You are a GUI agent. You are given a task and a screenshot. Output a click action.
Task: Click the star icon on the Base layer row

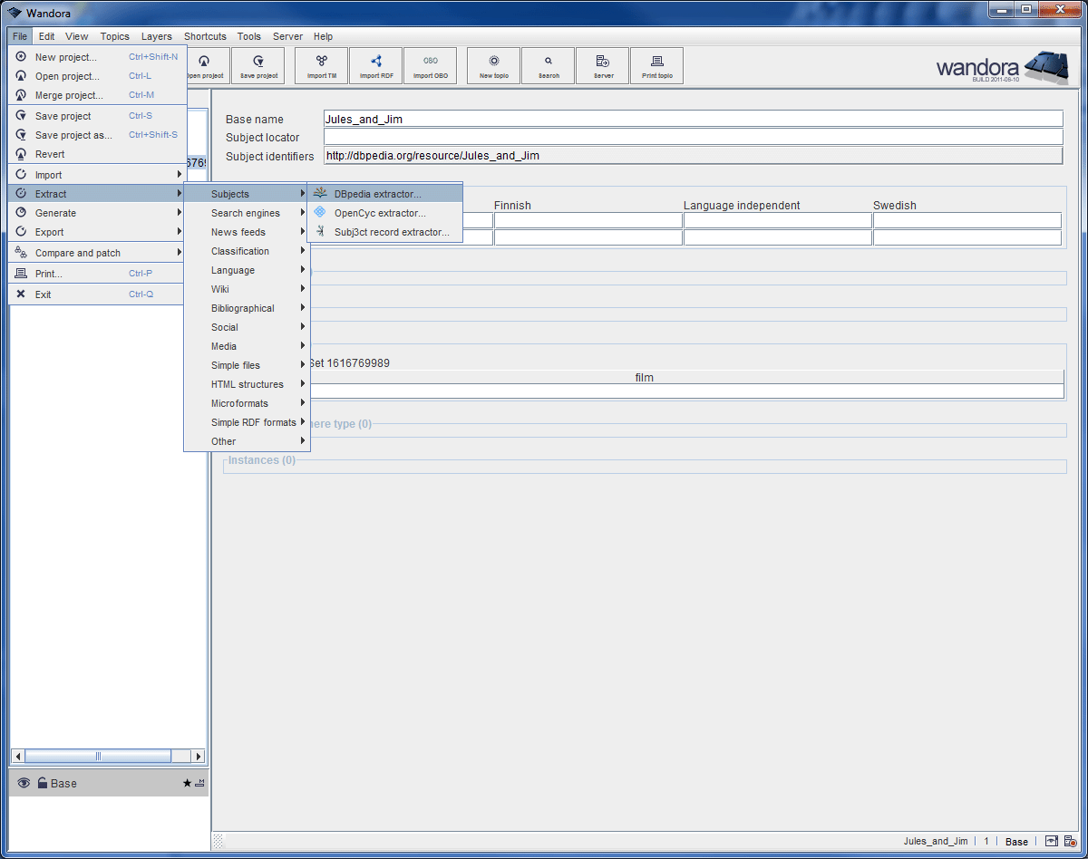[x=188, y=783]
